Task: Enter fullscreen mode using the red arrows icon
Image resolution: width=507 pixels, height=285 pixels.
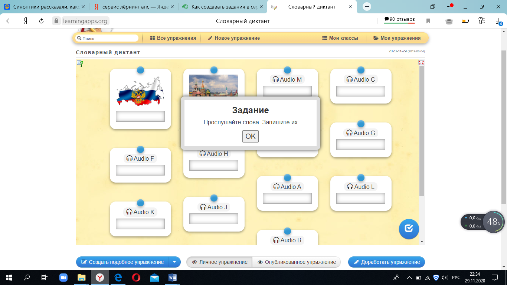Action: (x=421, y=63)
